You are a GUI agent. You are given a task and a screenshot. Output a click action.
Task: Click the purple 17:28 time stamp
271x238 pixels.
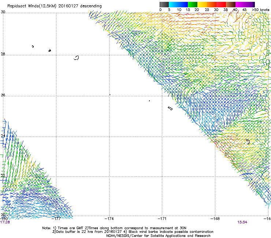(x=5, y=222)
